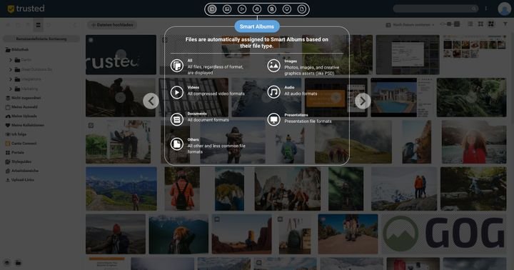Open Nicht zugeordnet in sidebar

point(23,98)
